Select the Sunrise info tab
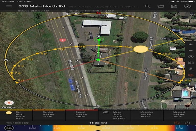 pyautogui.click(x=49, y=116)
